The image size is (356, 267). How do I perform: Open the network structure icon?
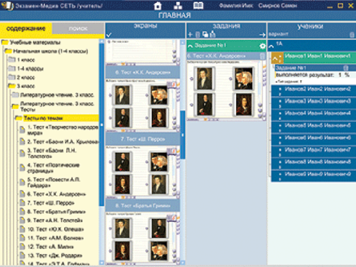pyautogui.click(x=178, y=5)
